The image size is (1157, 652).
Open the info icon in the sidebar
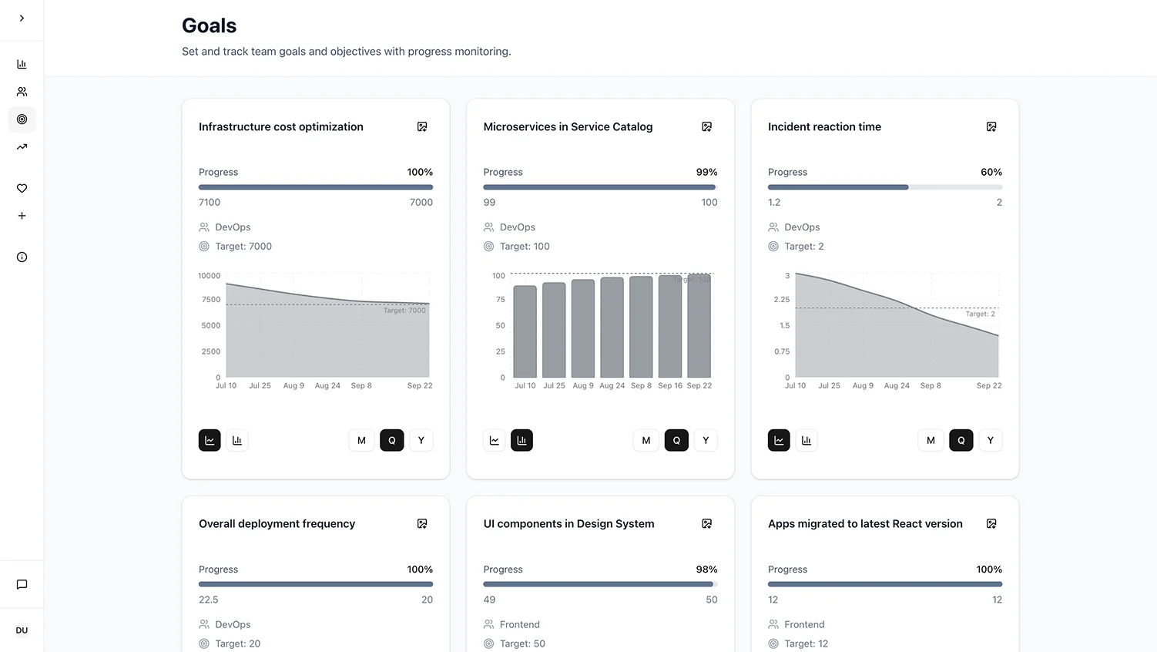[22, 257]
